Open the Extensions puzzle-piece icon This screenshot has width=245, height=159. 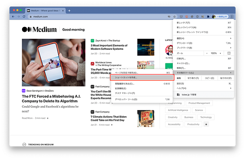(x=208, y=17)
